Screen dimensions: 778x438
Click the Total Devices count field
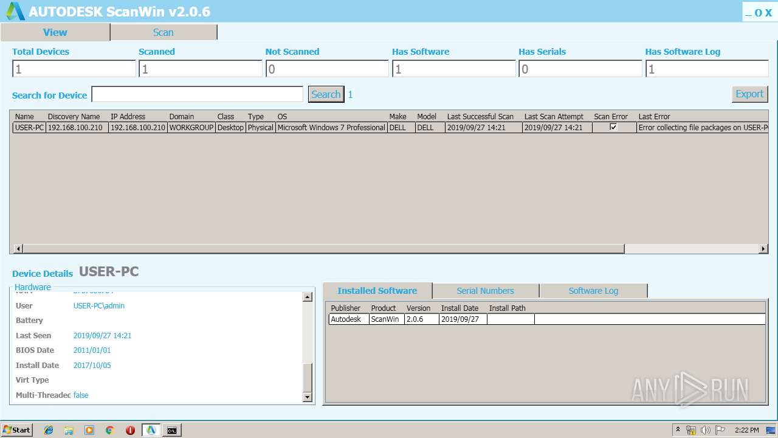tap(74, 69)
